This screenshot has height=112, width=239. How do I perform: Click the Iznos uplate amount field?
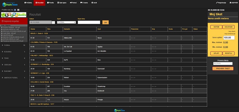click(x=229, y=38)
